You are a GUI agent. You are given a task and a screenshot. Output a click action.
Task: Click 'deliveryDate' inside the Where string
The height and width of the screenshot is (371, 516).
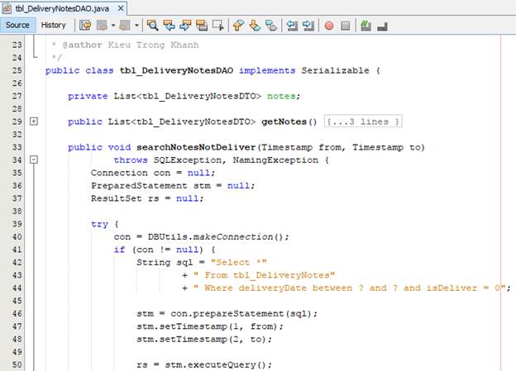pos(273,288)
